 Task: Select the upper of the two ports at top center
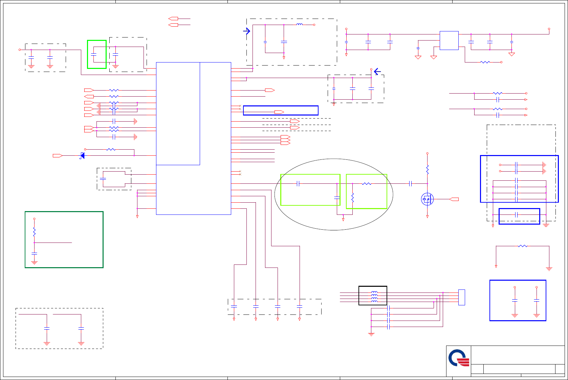(173, 19)
